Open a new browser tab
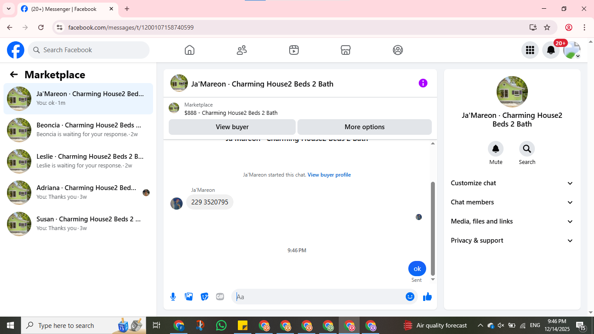 127,9
